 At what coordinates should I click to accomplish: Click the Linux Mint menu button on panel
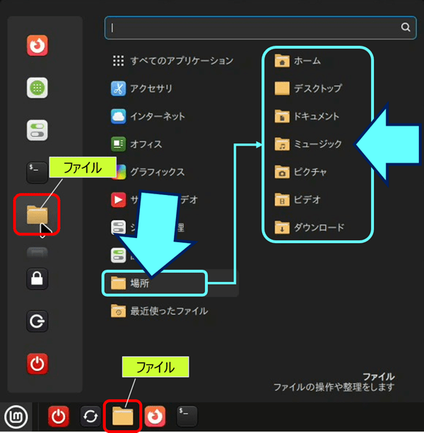[x=16, y=417]
